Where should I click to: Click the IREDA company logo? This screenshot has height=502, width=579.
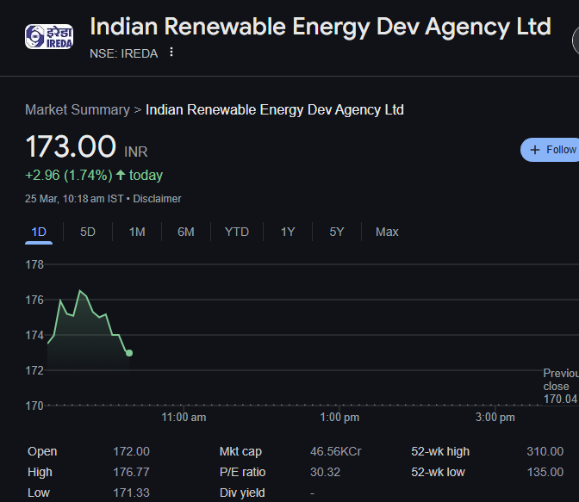click(x=49, y=36)
